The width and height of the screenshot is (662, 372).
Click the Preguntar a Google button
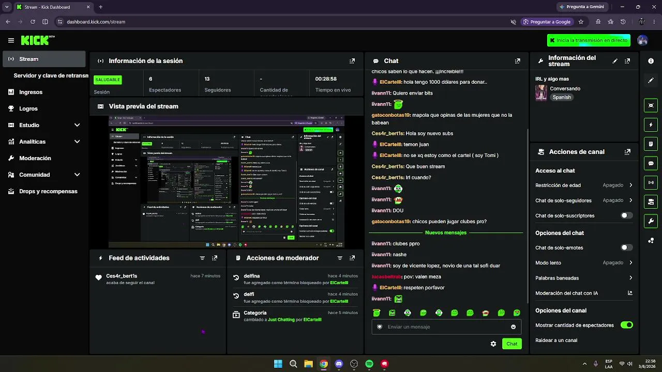[x=547, y=22]
